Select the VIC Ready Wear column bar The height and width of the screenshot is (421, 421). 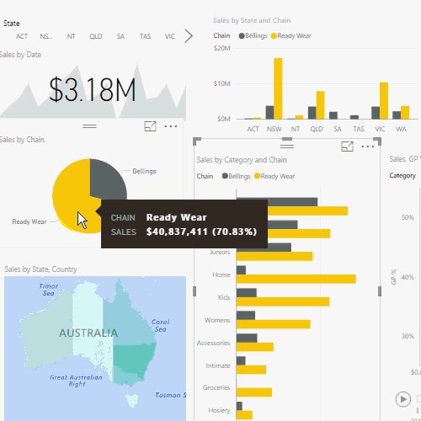384,101
